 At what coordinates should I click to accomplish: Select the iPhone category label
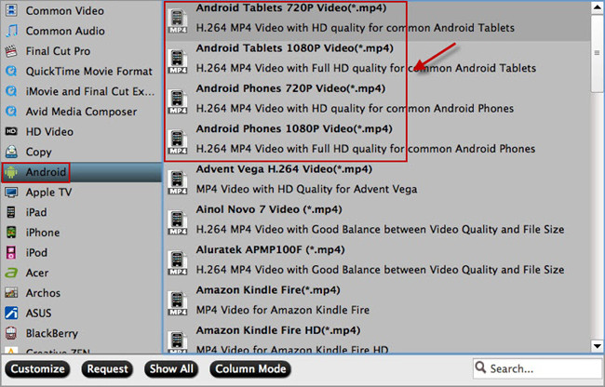[x=43, y=233]
